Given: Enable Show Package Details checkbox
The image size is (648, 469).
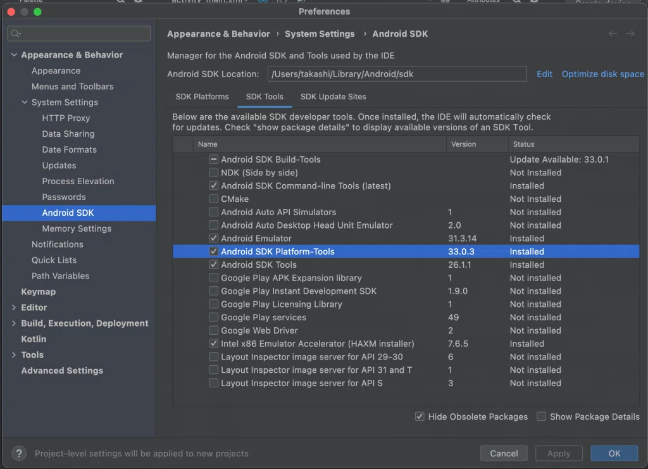Looking at the screenshot, I should click(x=541, y=416).
